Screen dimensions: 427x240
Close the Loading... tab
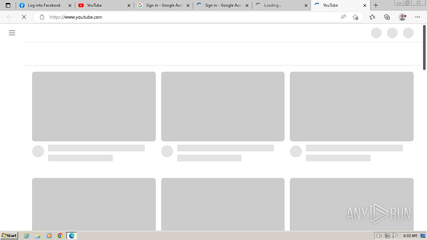pos(306,5)
